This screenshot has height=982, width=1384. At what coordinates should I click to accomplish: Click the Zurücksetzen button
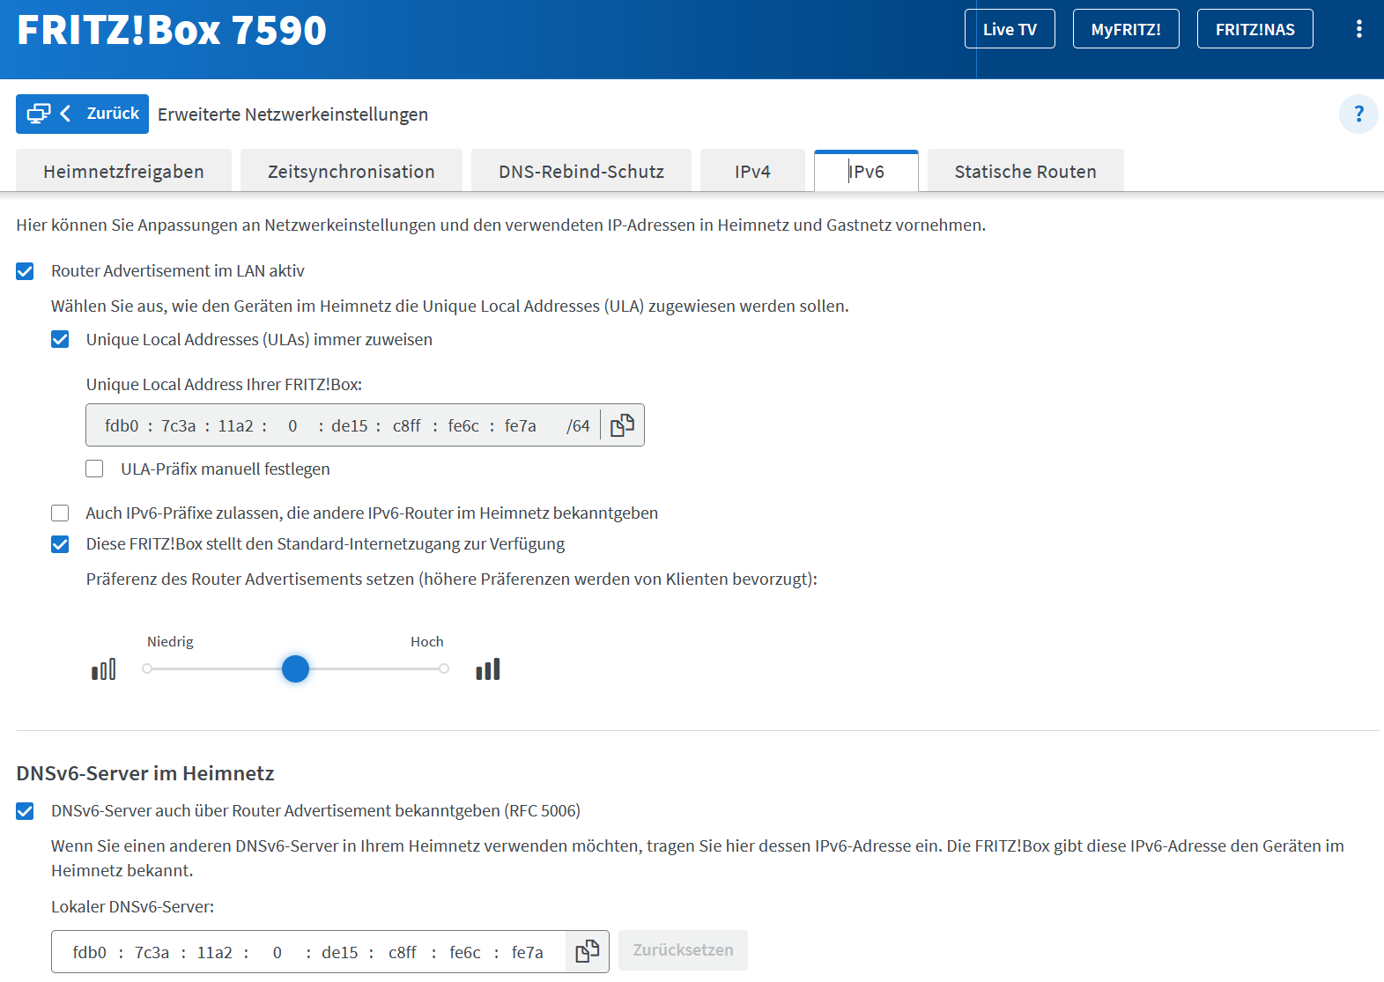coord(683,950)
